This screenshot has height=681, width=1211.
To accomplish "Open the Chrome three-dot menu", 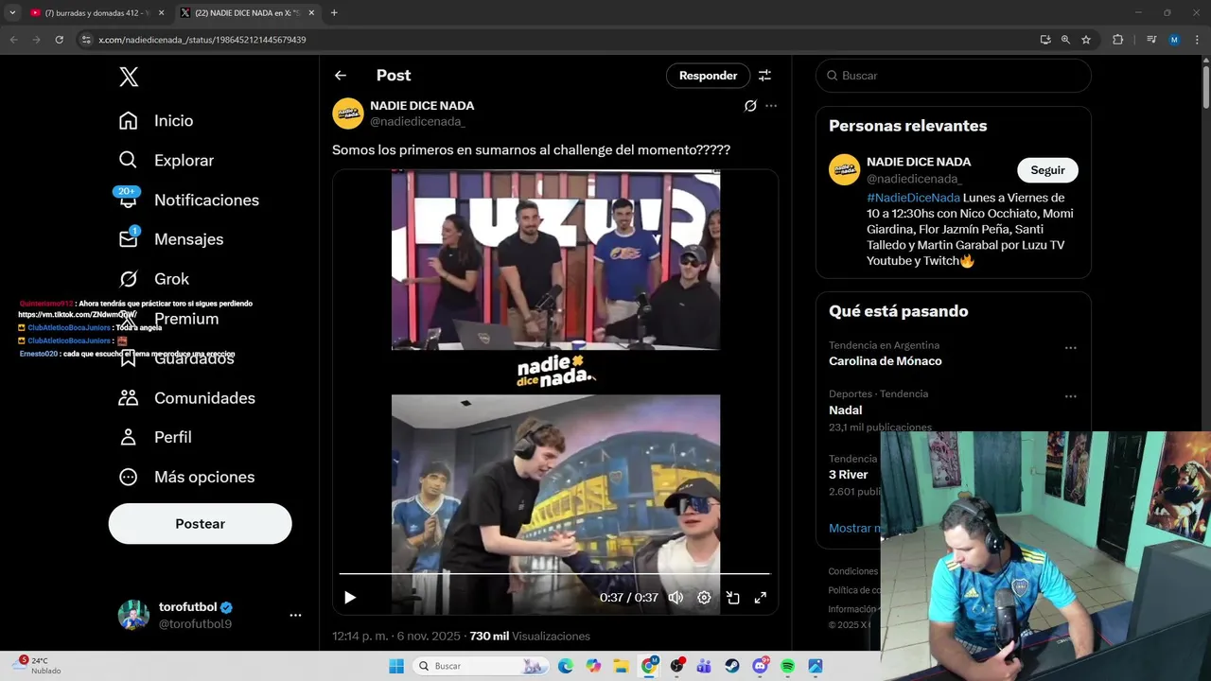I will click(x=1197, y=40).
